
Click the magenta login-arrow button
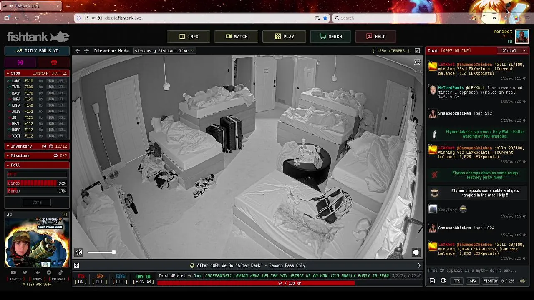tap(20, 62)
